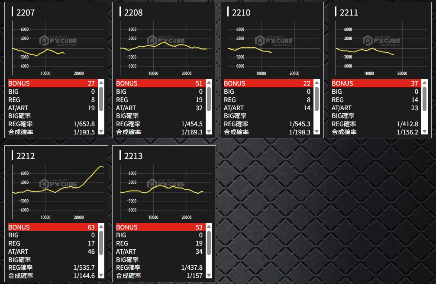Select 合成確率 row in machine 2211

[376, 132]
